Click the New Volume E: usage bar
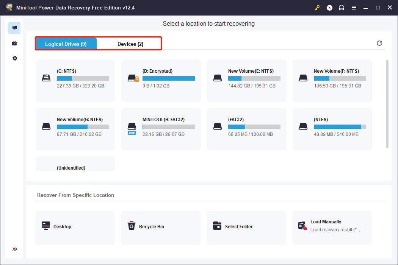398x265 pixels. 254,78
